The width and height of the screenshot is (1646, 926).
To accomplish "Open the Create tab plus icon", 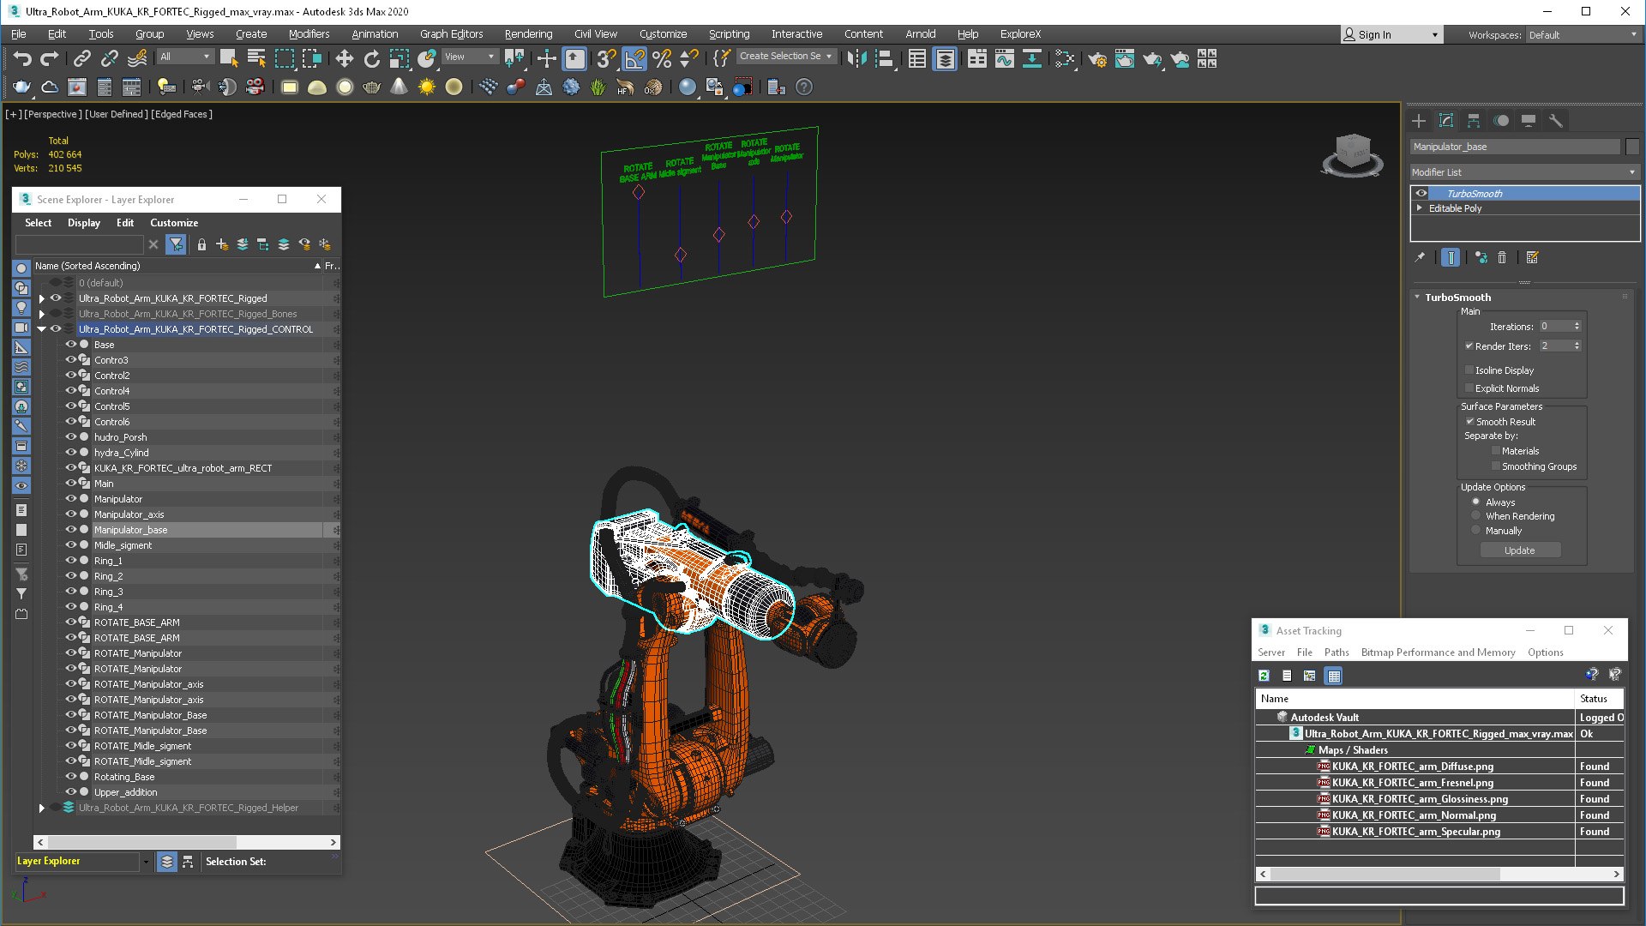I will 1419,121.
